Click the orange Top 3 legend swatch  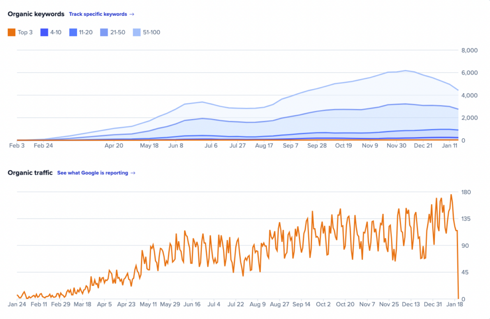11,32
